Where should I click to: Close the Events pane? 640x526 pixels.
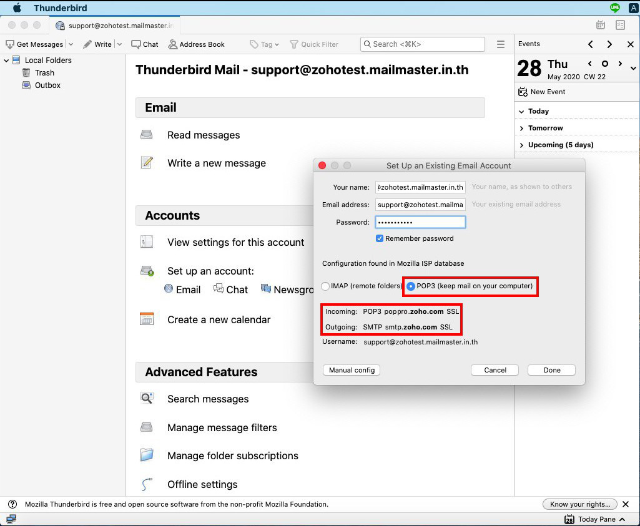pyautogui.click(x=630, y=44)
